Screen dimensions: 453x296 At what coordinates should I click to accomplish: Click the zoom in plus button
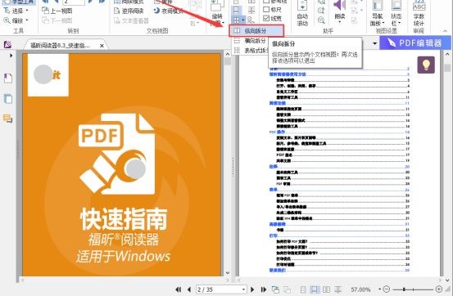(439, 289)
